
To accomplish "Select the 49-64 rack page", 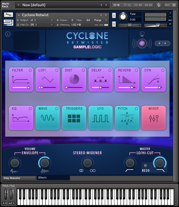I will (x=148, y=5).
